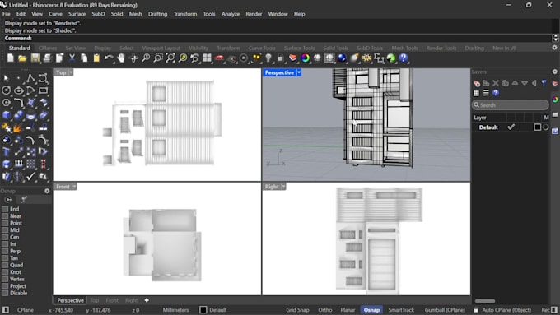Toggle Osnap button in status bar
This screenshot has height=315, width=560.
tap(371, 310)
